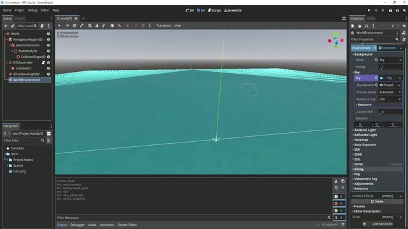Click the group selected nodes toolbar icon
This screenshot has height=229, width=408.
[104, 25]
